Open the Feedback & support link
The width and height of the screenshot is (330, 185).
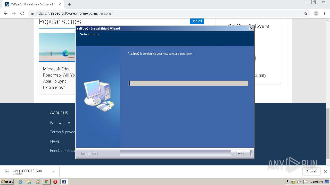click(x=63, y=151)
